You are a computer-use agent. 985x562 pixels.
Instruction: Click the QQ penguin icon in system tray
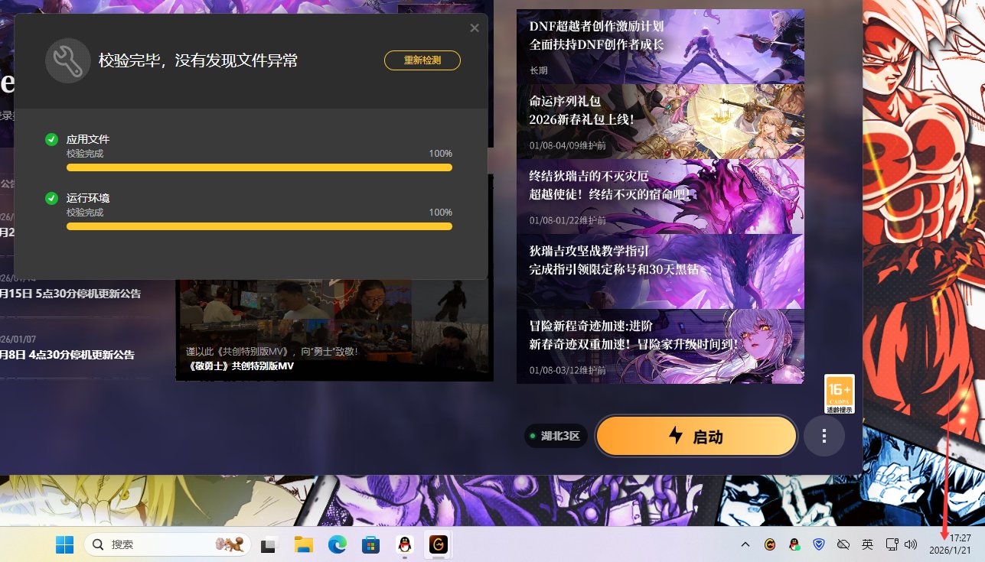tap(794, 545)
